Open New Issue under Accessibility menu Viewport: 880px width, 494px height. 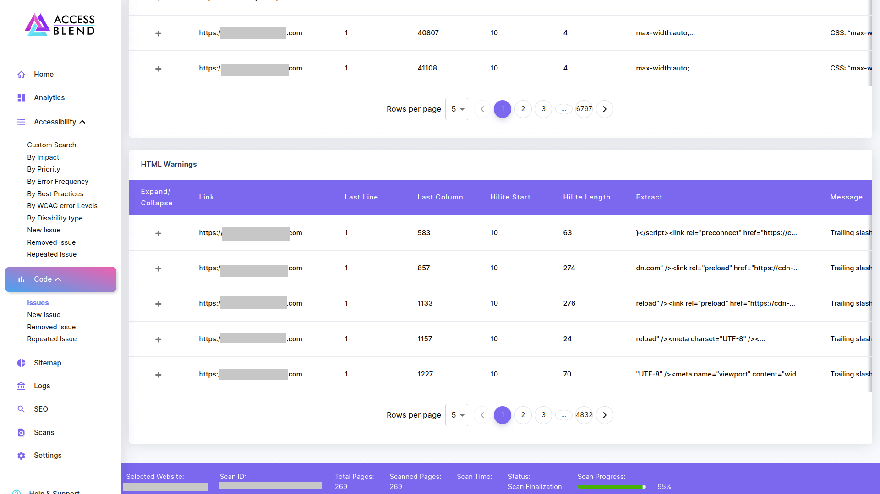(44, 230)
